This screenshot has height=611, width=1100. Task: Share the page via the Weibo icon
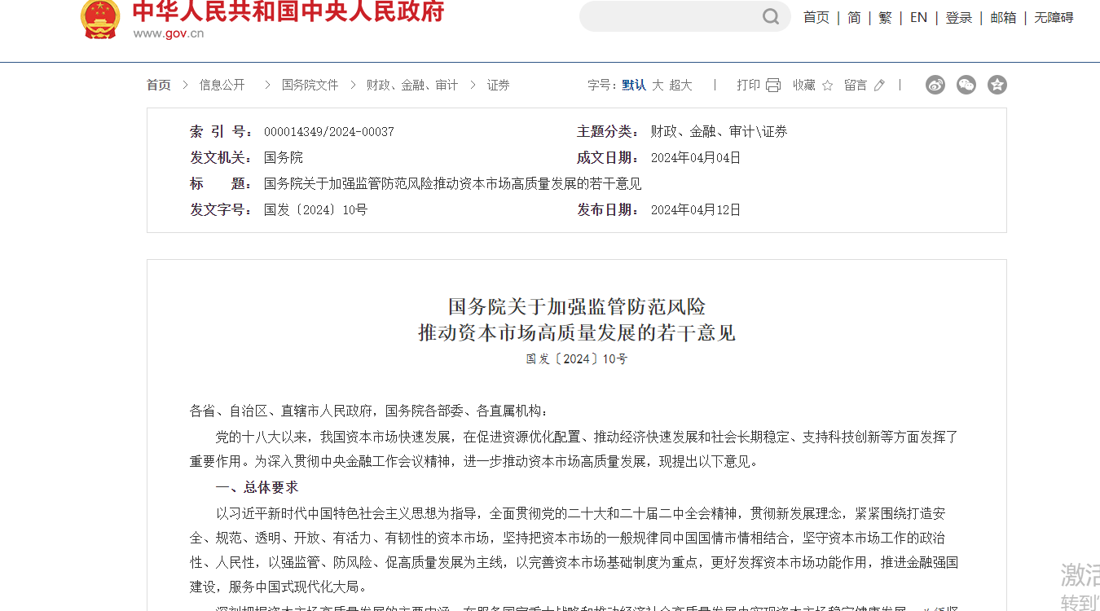coord(935,85)
